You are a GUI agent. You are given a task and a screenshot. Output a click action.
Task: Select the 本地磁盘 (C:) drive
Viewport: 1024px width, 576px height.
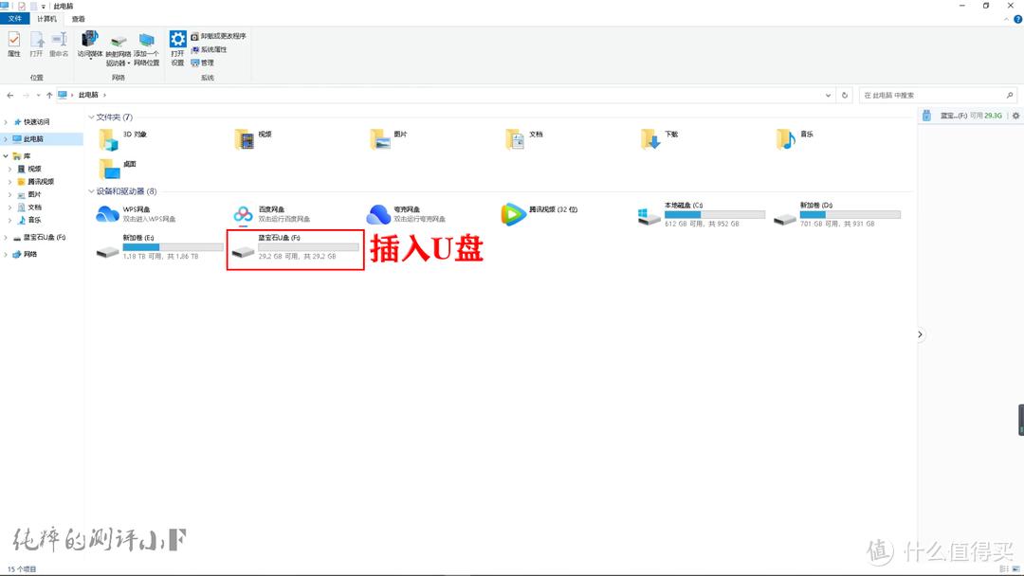point(702,215)
